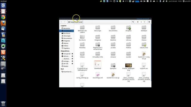This screenshot has height=107, width=191.
Task: Eject the Iomega drive
Action: pyautogui.click(x=72, y=61)
